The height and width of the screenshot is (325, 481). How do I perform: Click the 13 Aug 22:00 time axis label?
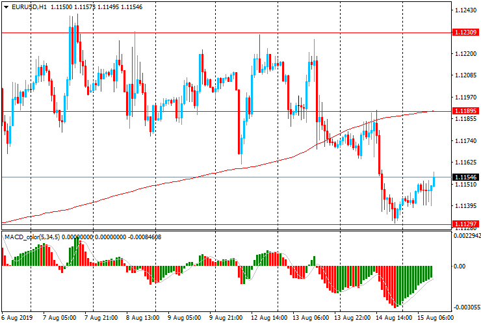point(352,318)
